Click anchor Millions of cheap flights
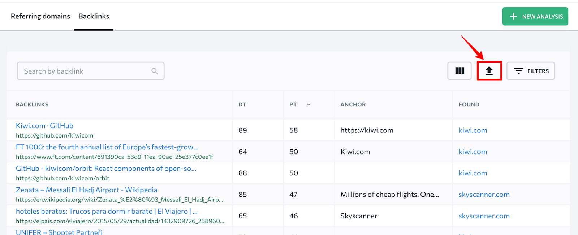 389,195
